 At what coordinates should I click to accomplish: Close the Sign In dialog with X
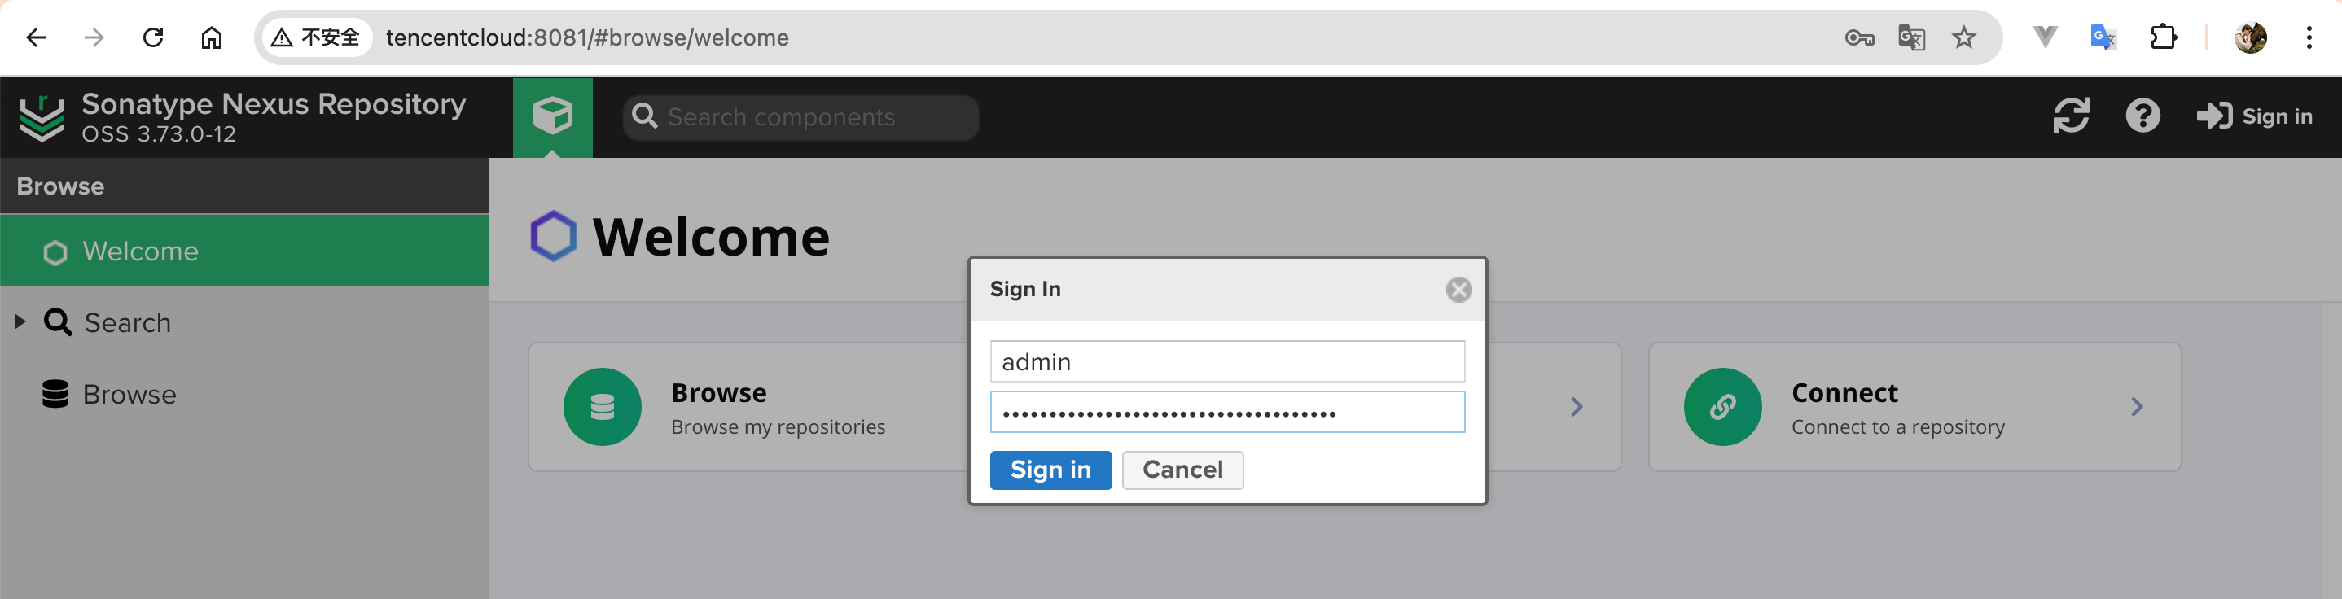pos(1458,290)
